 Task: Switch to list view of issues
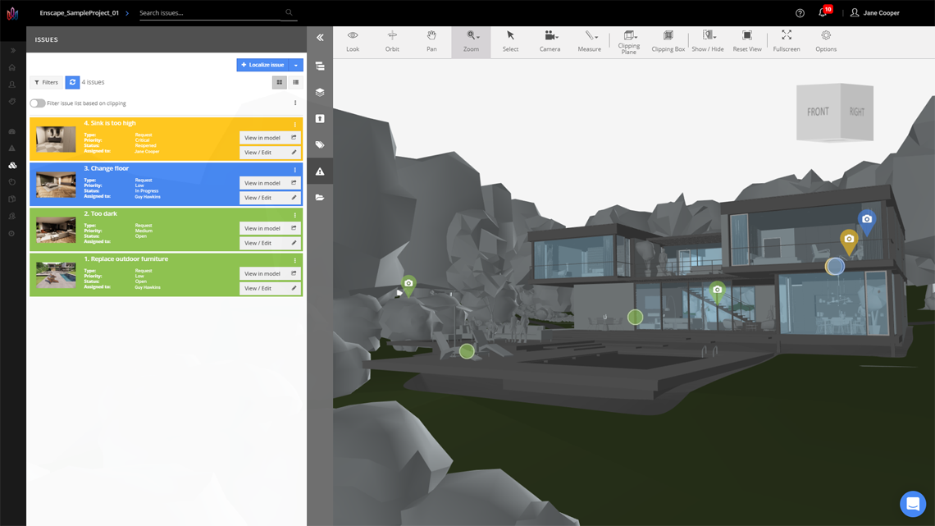click(296, 82)
